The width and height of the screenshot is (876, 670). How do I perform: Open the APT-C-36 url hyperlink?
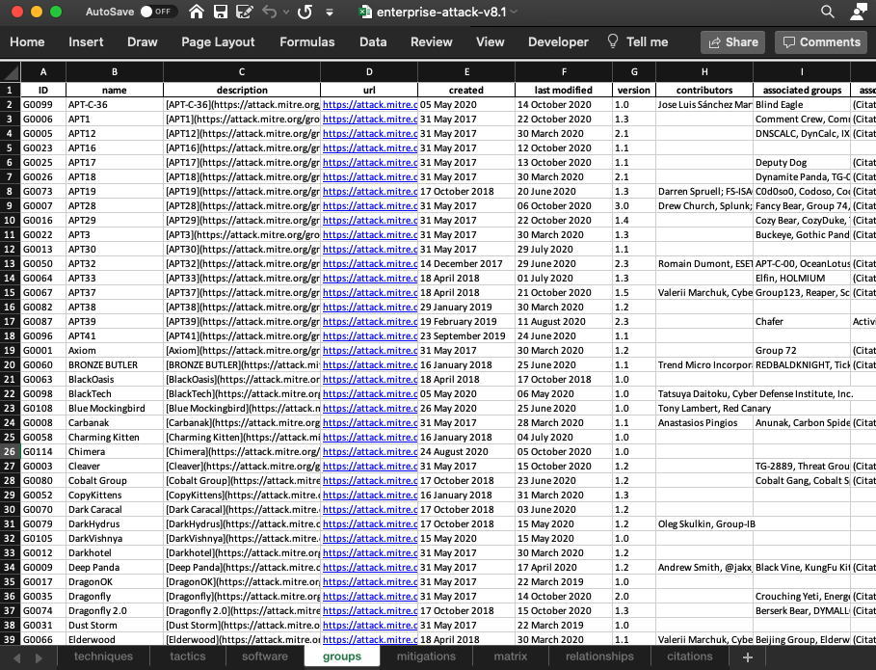click(x=369, y=104)
